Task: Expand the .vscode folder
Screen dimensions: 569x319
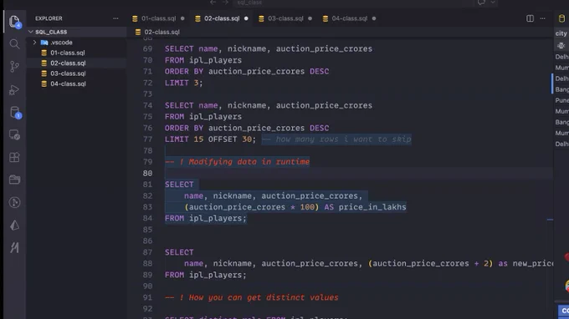Action: click(35, 43)
